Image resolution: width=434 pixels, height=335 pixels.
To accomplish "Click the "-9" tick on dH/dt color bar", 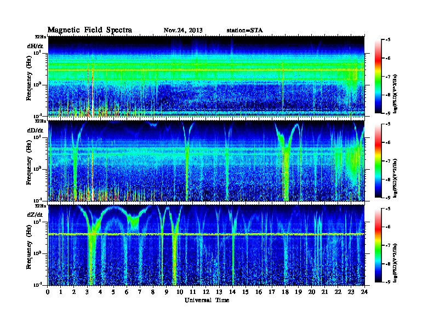I will pyautogui.click(x=388, y=113).
